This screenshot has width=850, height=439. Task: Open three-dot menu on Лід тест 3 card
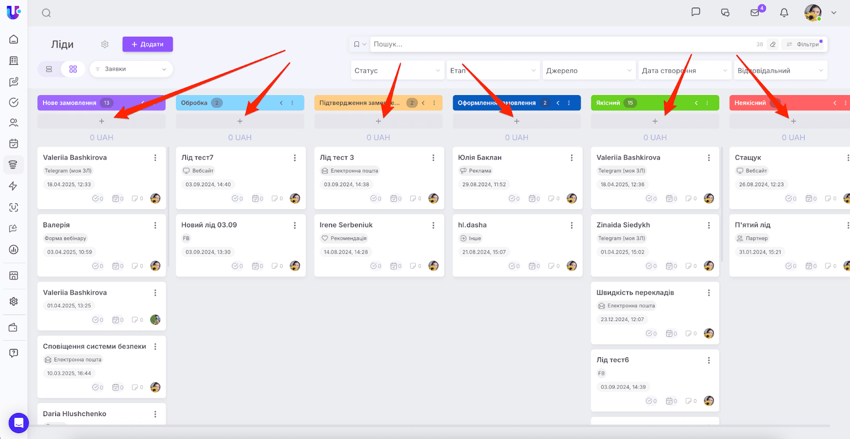click(433, 158)
